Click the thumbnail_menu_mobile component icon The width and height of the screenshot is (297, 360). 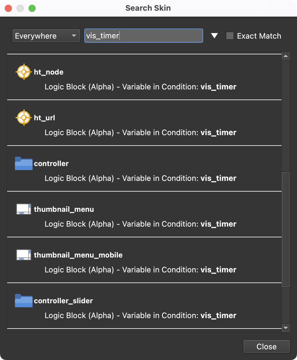click(23, 255)
